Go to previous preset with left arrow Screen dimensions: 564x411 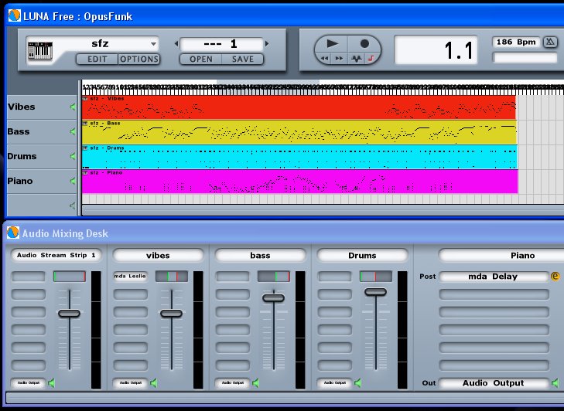(176, 44)
